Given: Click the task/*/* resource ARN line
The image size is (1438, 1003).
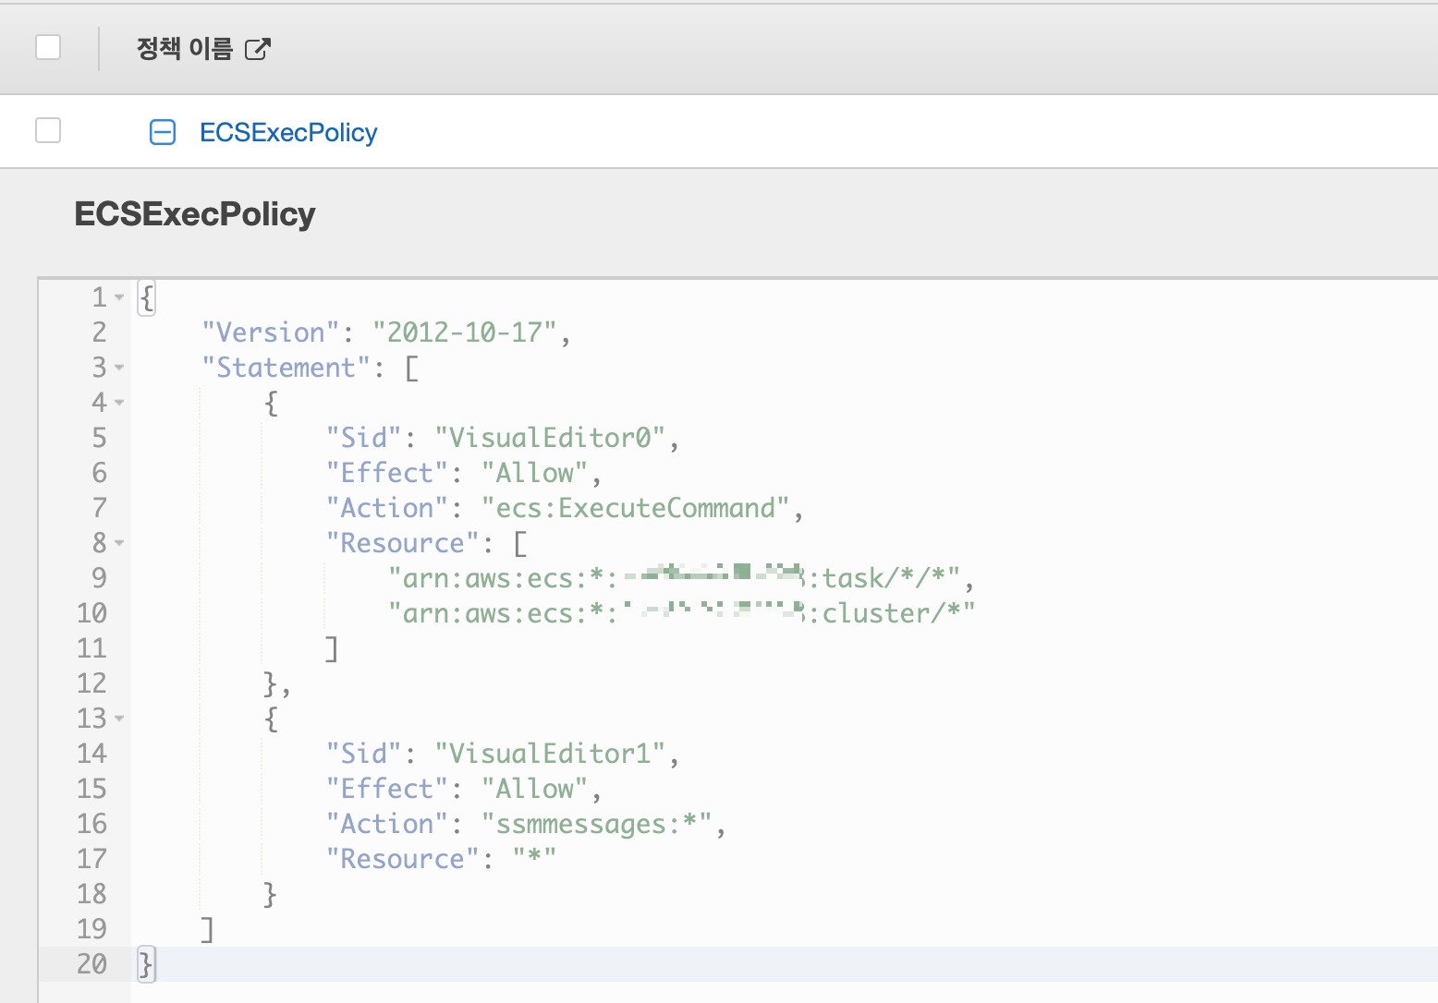Looking at the screenshot, I should (x=681, y=578).
